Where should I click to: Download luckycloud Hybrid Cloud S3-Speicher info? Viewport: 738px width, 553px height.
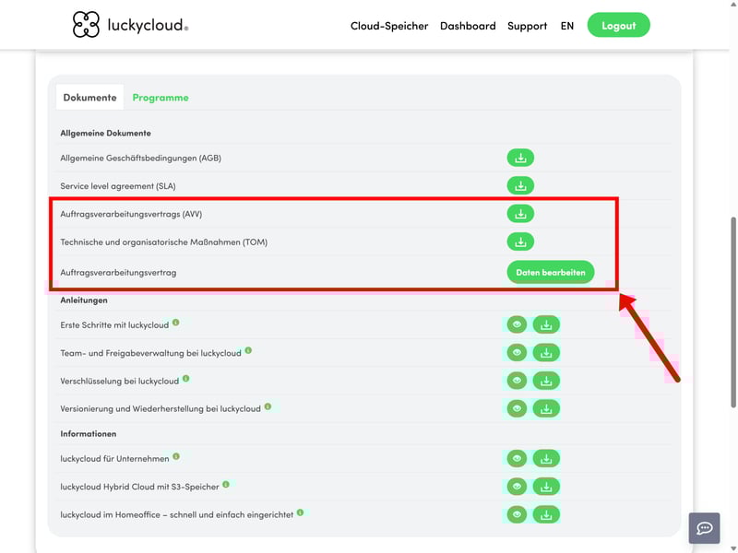(x=546, y=487)
